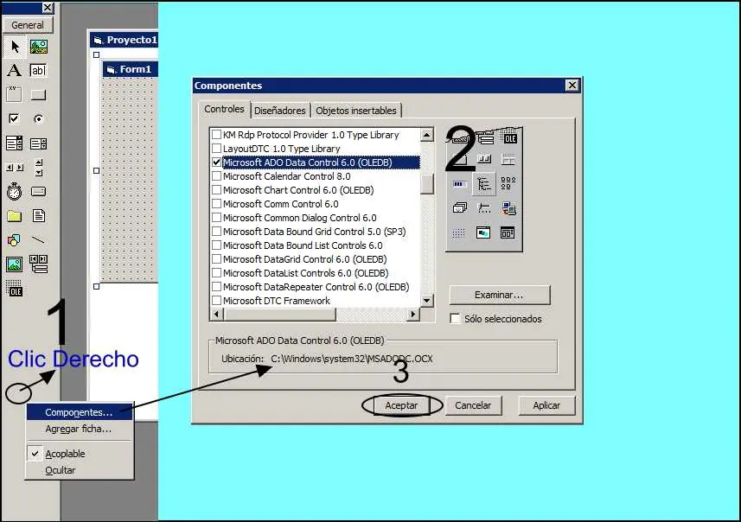
Task: Switch to the Controles tab
Action: [224, 109]
